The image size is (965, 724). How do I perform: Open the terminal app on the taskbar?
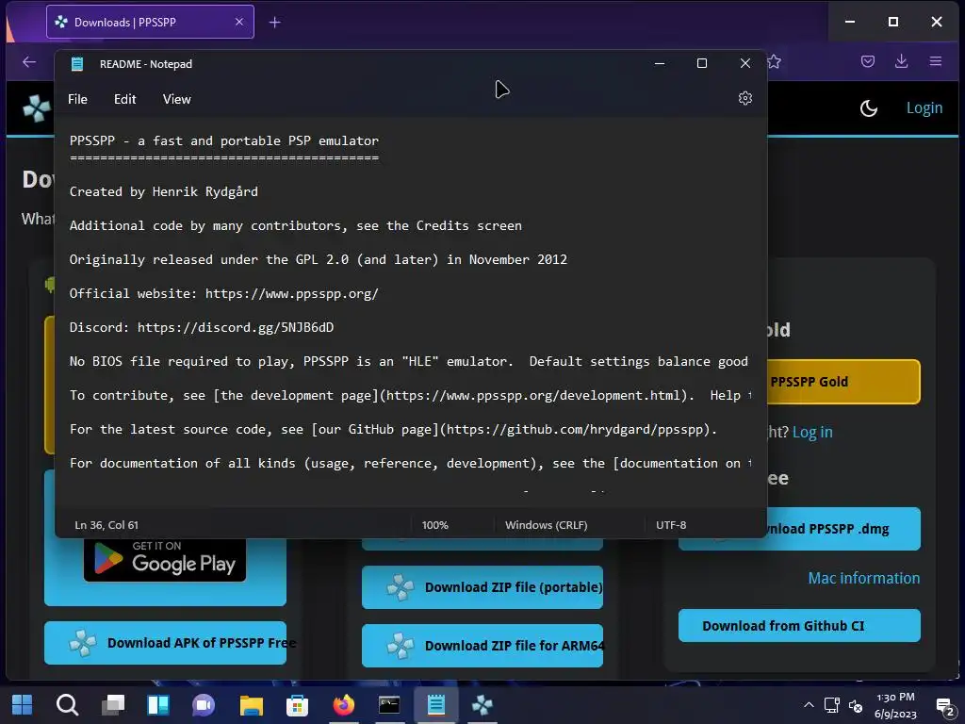point(389,705)
